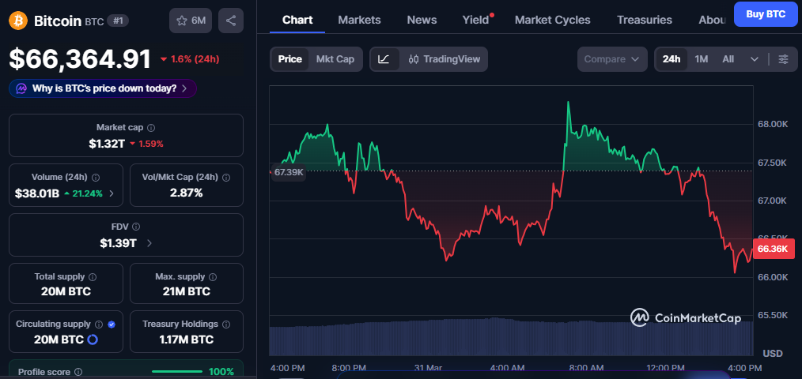Viewport: 802px width, 379px height.
Task: Expand more time range options chevron
Action: (x=754, y=59)
